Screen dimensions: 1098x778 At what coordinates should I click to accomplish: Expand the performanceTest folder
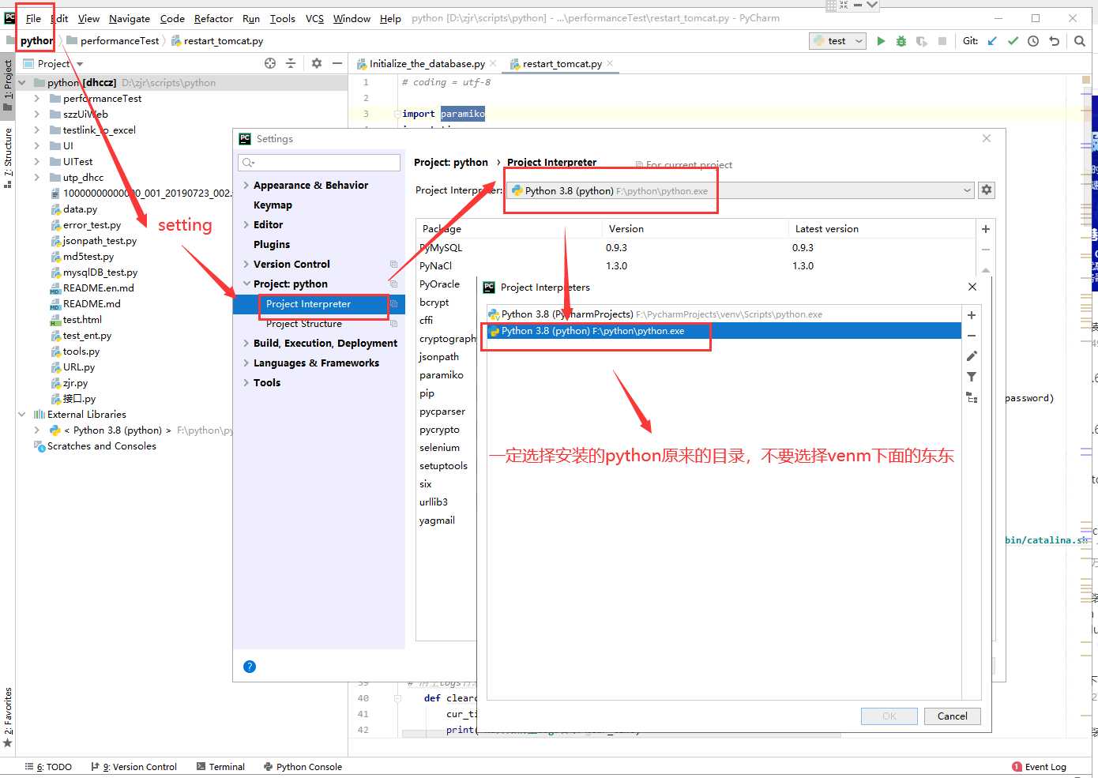click(37, 99)
